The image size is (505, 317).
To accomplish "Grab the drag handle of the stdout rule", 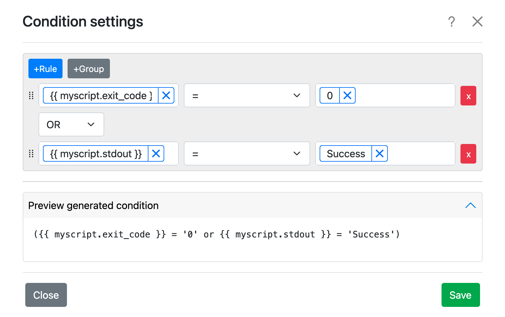I will (x=31, y=154).
